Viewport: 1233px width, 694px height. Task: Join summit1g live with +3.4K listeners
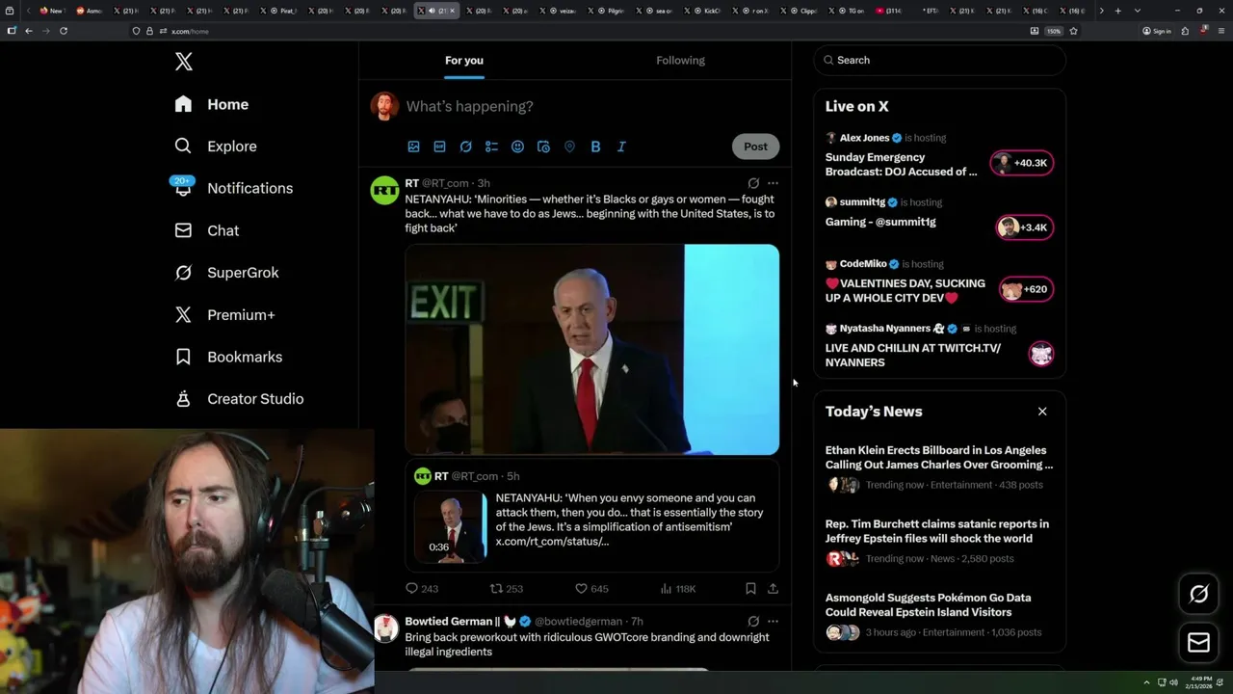pyautogui.click(x=1024, y=227)
